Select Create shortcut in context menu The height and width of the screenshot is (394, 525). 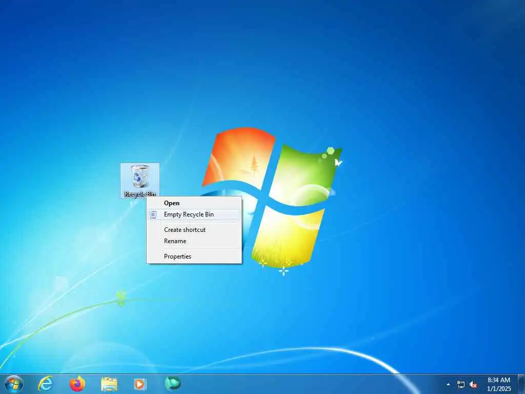(194, 230)
